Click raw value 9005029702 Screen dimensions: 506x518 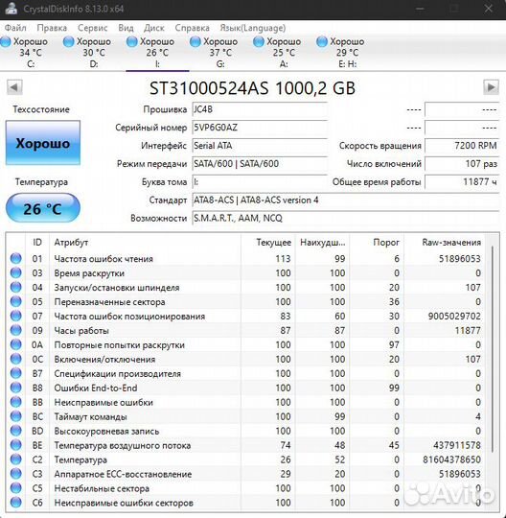(454, 317)
